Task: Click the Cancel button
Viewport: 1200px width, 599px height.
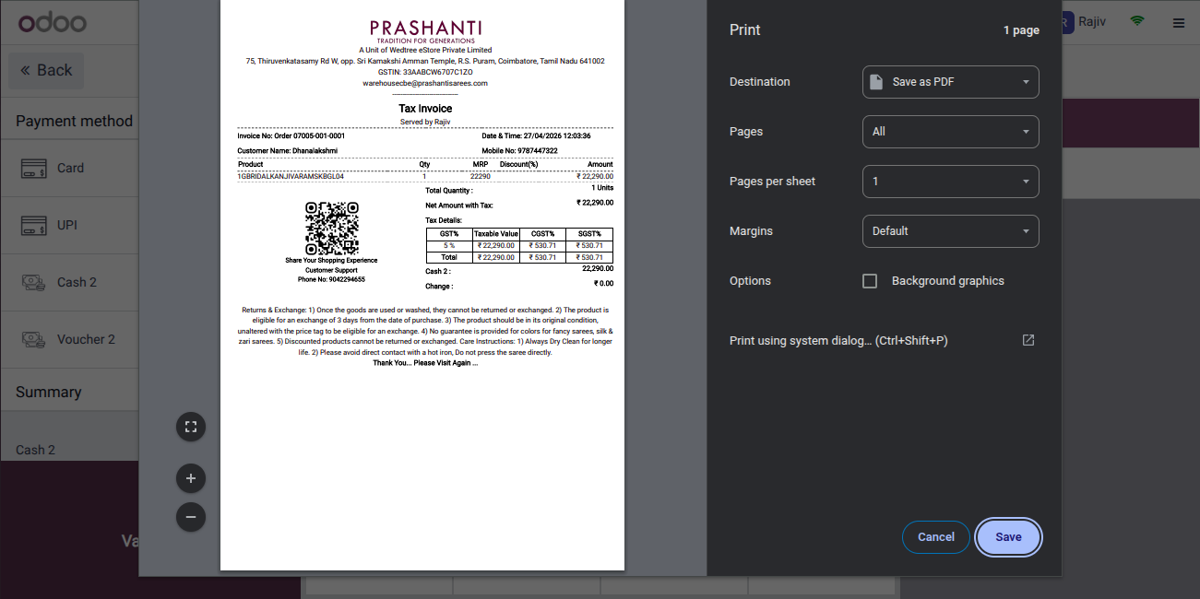Action: click(x=936, y=537)
